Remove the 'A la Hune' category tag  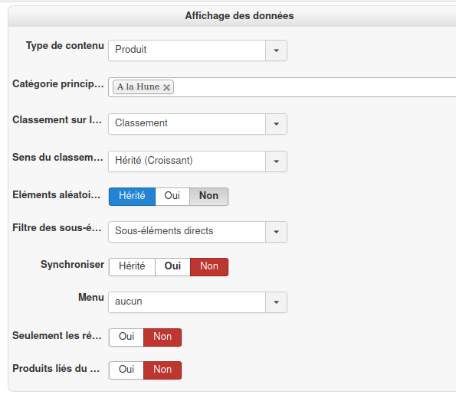(166, 87)
